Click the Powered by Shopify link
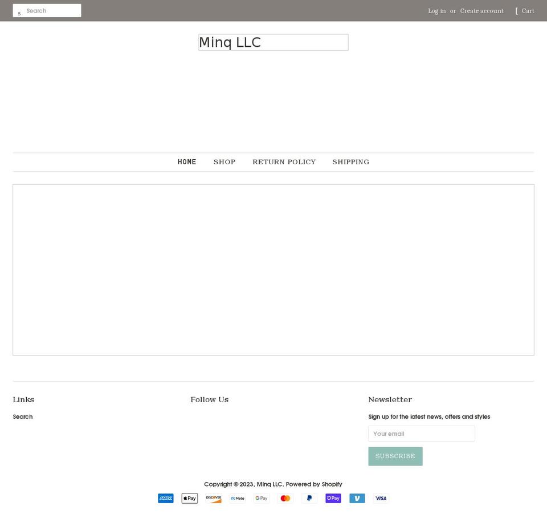 [314, 484]
